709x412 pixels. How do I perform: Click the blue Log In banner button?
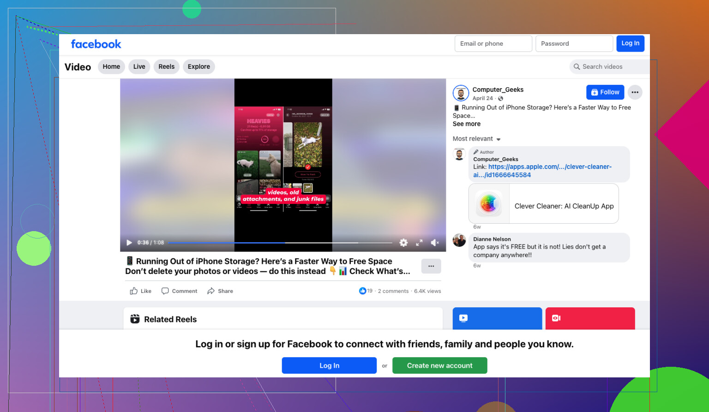click(x=329, y=365)
